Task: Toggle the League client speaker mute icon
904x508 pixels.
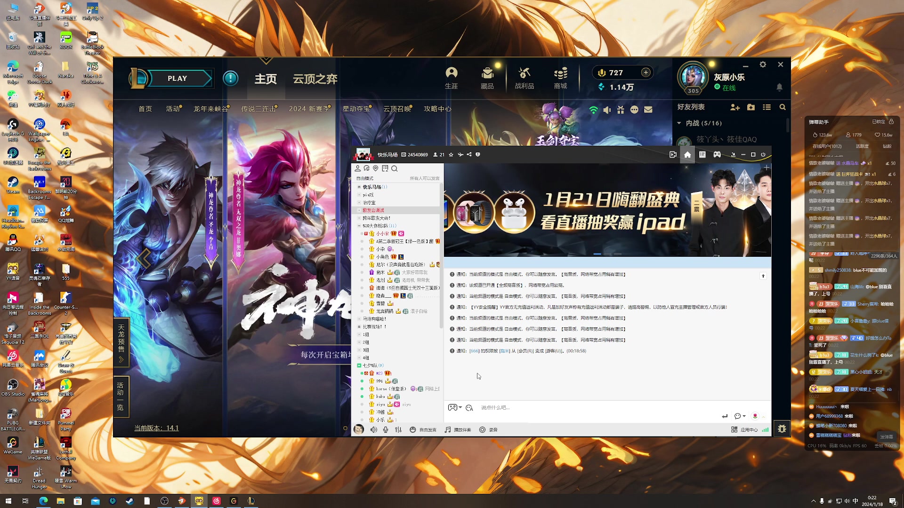Action: 607,110
